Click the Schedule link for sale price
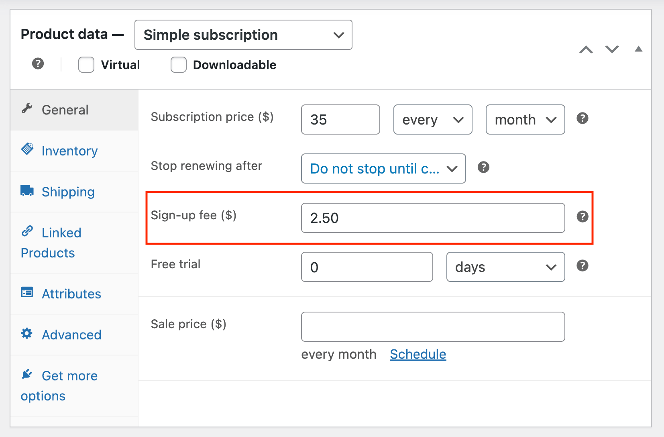 418,354
